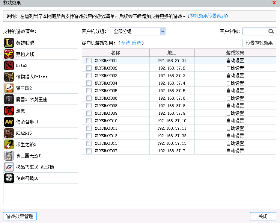Click address 192.168.37.2
The image size is (280, 223).
tap(172, 68)
